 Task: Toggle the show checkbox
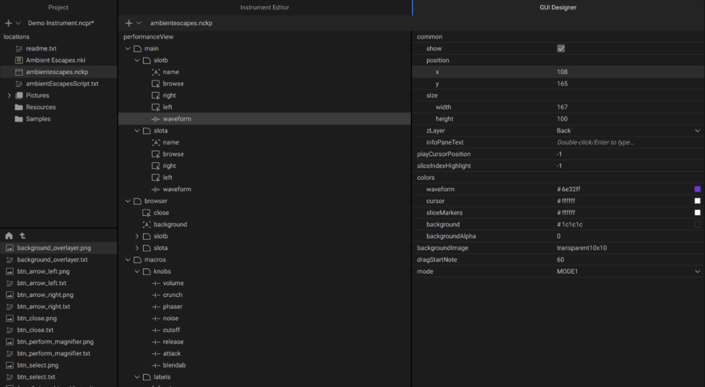561,48
